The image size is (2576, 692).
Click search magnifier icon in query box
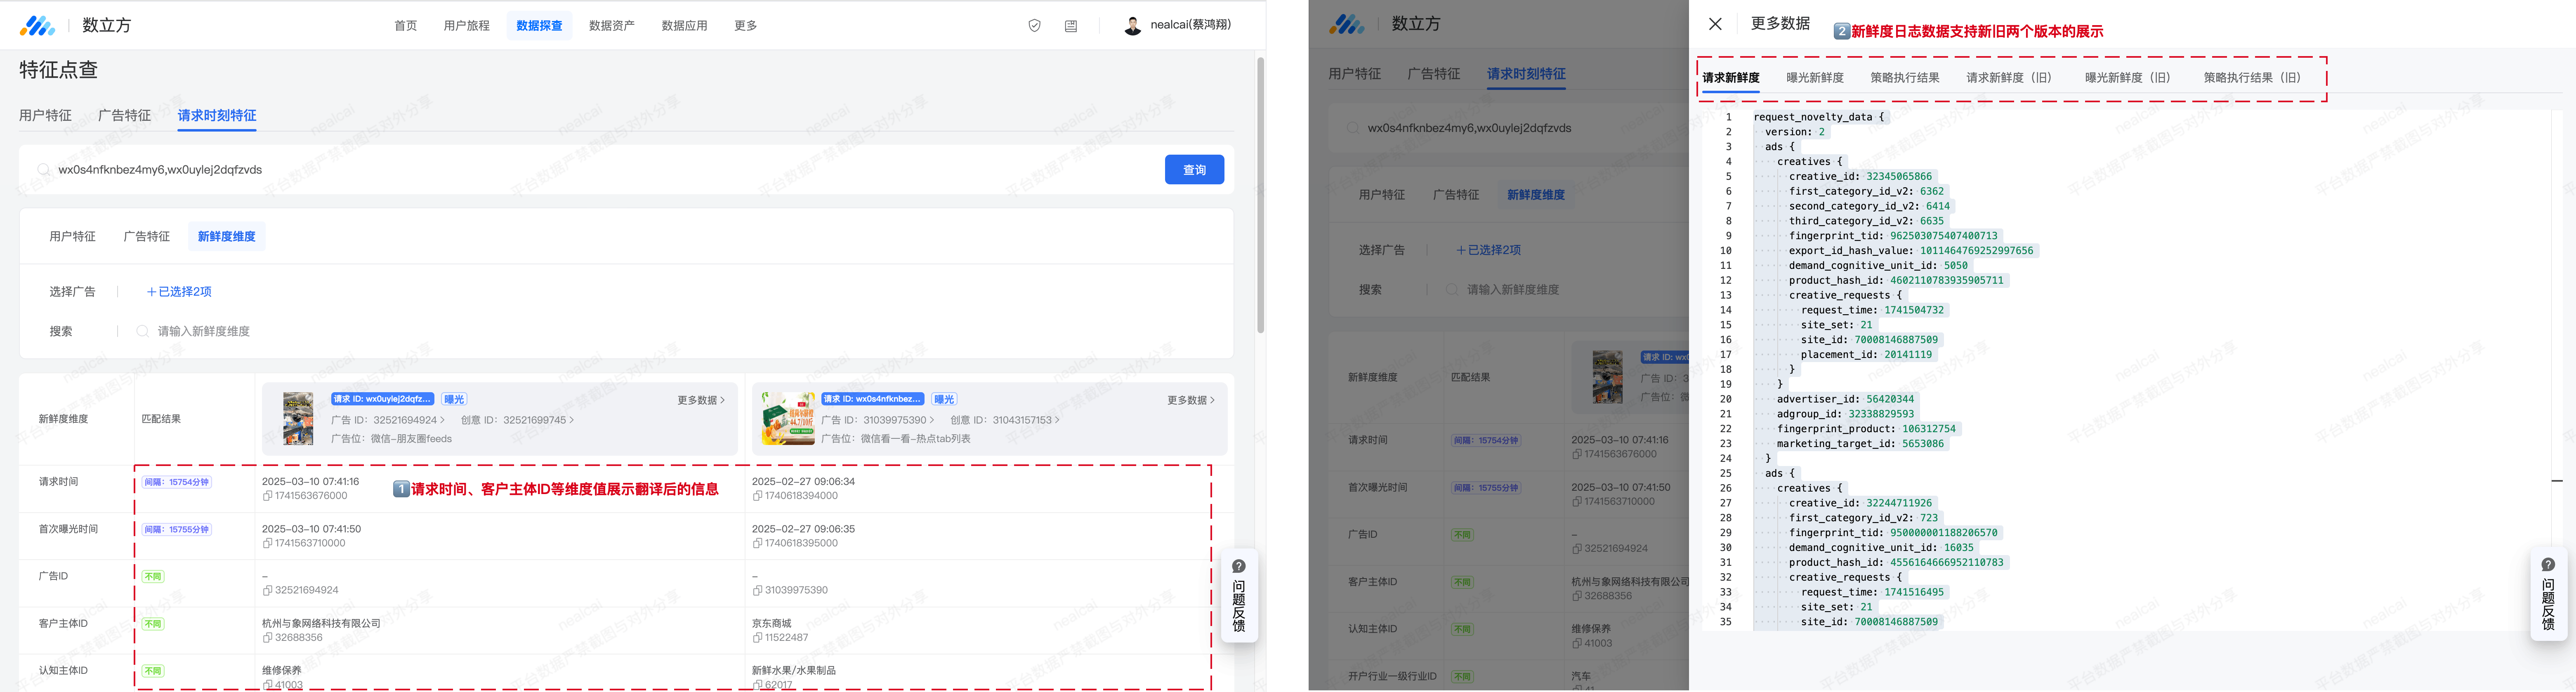pos(43,170)
